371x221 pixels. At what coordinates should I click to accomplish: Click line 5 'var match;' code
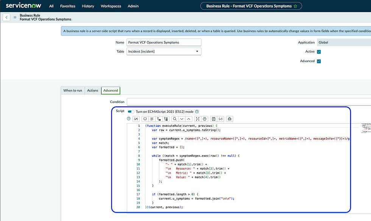pyautogui.click(x=161, y=143)
